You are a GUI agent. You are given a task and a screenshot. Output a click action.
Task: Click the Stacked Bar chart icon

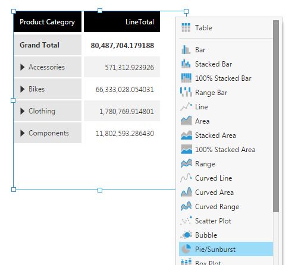186,64
